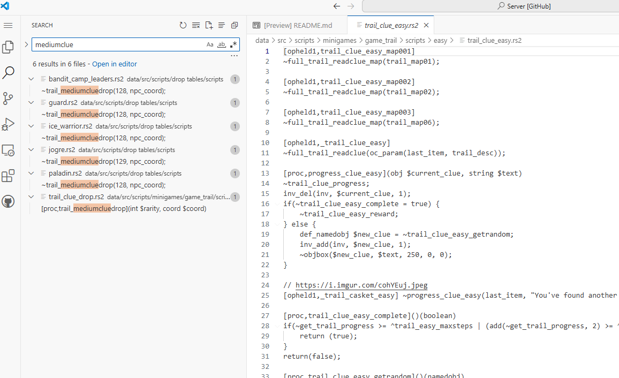This screenshot has width=619, height=378.
Task: Open the Remote Explorer view
Action: click(8, 150)
